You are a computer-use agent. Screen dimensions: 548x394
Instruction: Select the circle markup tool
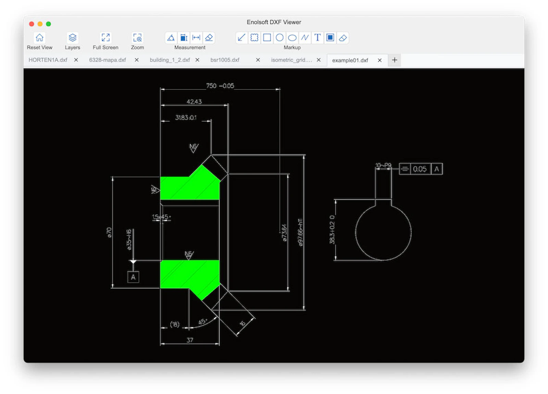[x=280, y=38]
